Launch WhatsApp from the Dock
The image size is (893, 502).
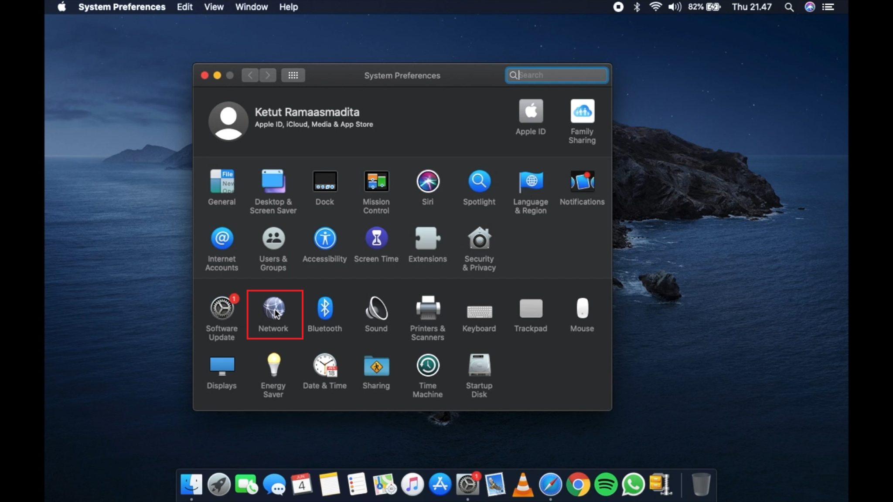[633, 484]
